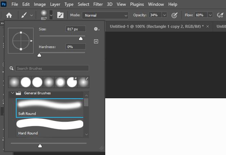Toggle pressure for opacity icon
This screenshot has height=155, width=226.
coord(174,15)
